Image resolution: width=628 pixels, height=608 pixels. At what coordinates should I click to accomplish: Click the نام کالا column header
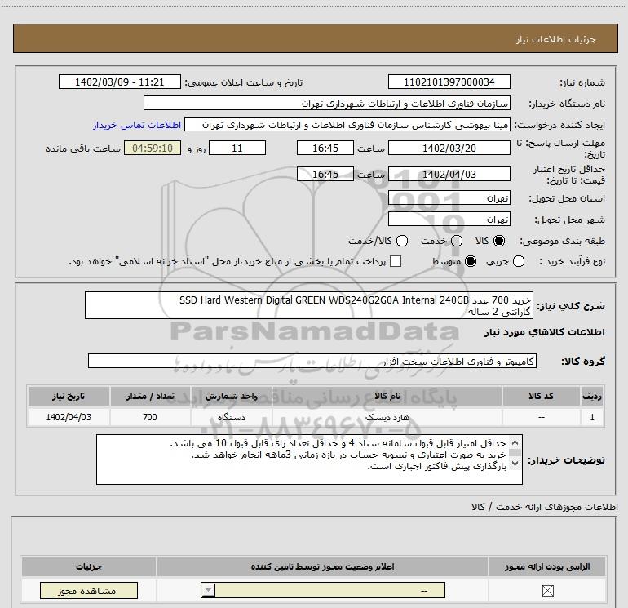point(387,396)
